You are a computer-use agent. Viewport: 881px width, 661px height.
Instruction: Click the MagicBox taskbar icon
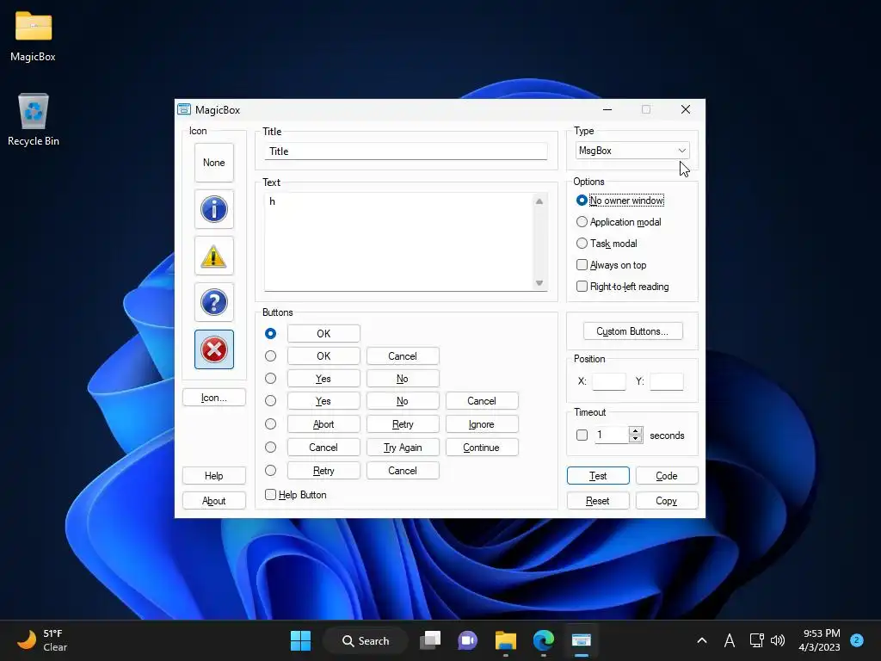[581, 640]
